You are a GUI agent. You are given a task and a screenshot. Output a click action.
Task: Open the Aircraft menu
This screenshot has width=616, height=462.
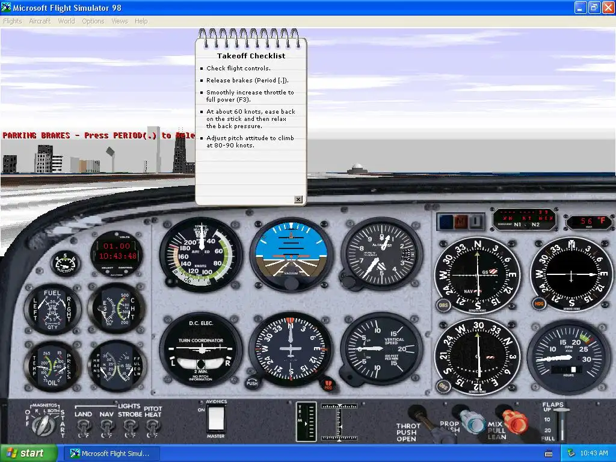tap(40, 21)
